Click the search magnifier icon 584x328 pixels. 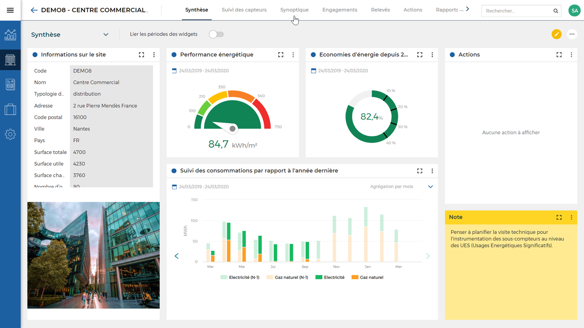pyautogui.click(x=556, y=11)
